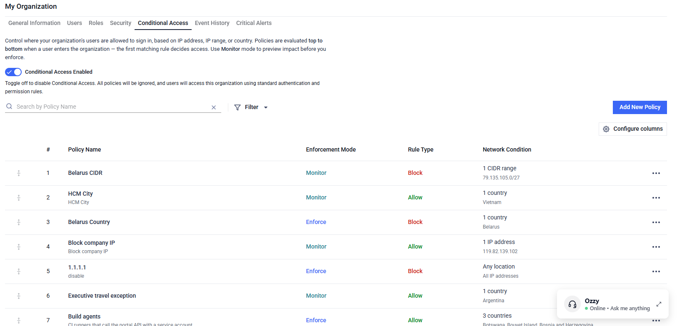This screenshot has width=677, height=326.
Task: Click the Enforce mode for the 1.1.1.1 policy
Action: pos(316,271)
